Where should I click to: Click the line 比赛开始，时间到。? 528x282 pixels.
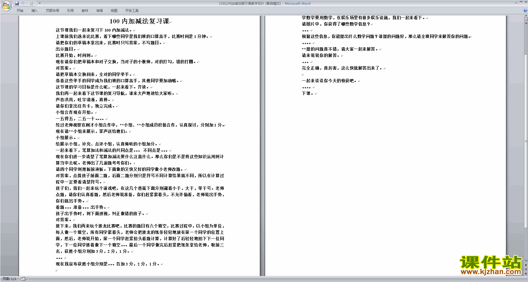75,55
